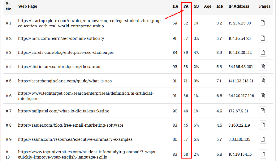Click pages icon for techtarget.com row
The image size is (276, 161).
point(263,96)
